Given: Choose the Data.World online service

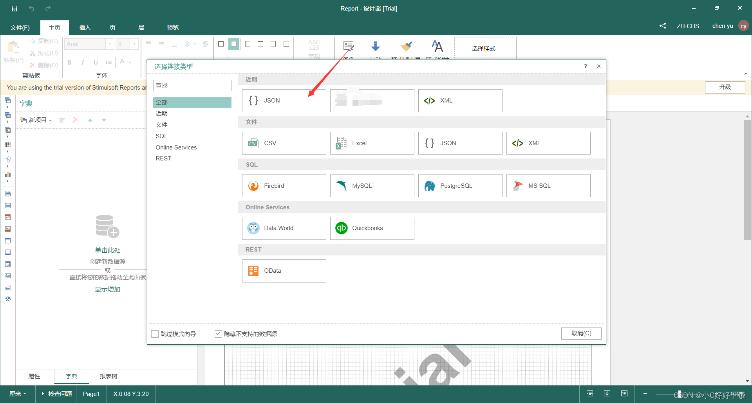Looking at the screenshot, I should (284, 228).
